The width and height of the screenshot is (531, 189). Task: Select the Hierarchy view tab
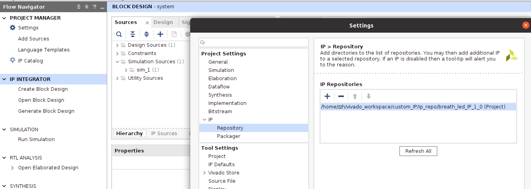(x=129, y=134)
